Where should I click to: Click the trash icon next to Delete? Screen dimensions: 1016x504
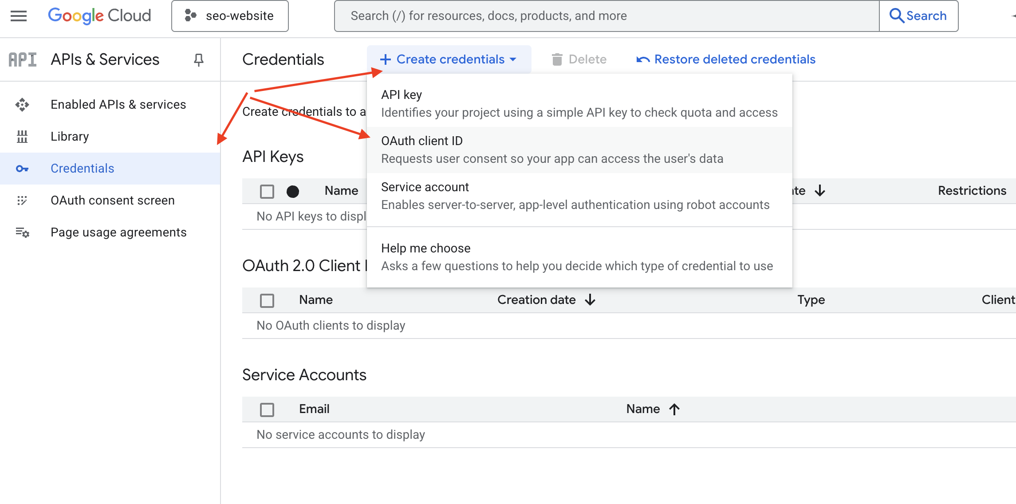point(557,59)
